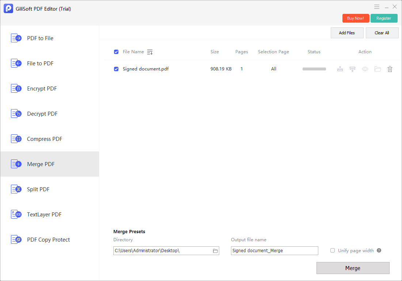Image resolution: width=402 pixels, height=281 pixels.
Task: Click the Register button
Action: [x=384, y=18]
